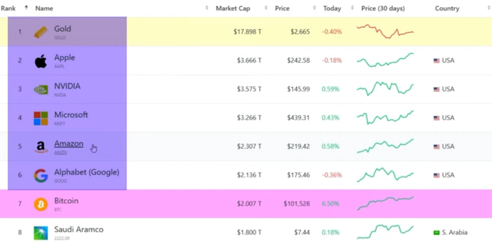Click the Saudi Aramco logo icon

[41, 233]
